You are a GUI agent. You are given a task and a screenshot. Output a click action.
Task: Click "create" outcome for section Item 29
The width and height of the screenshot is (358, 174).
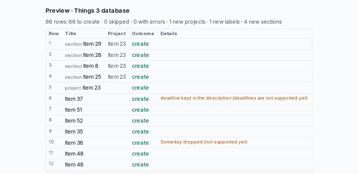(140, 44)
